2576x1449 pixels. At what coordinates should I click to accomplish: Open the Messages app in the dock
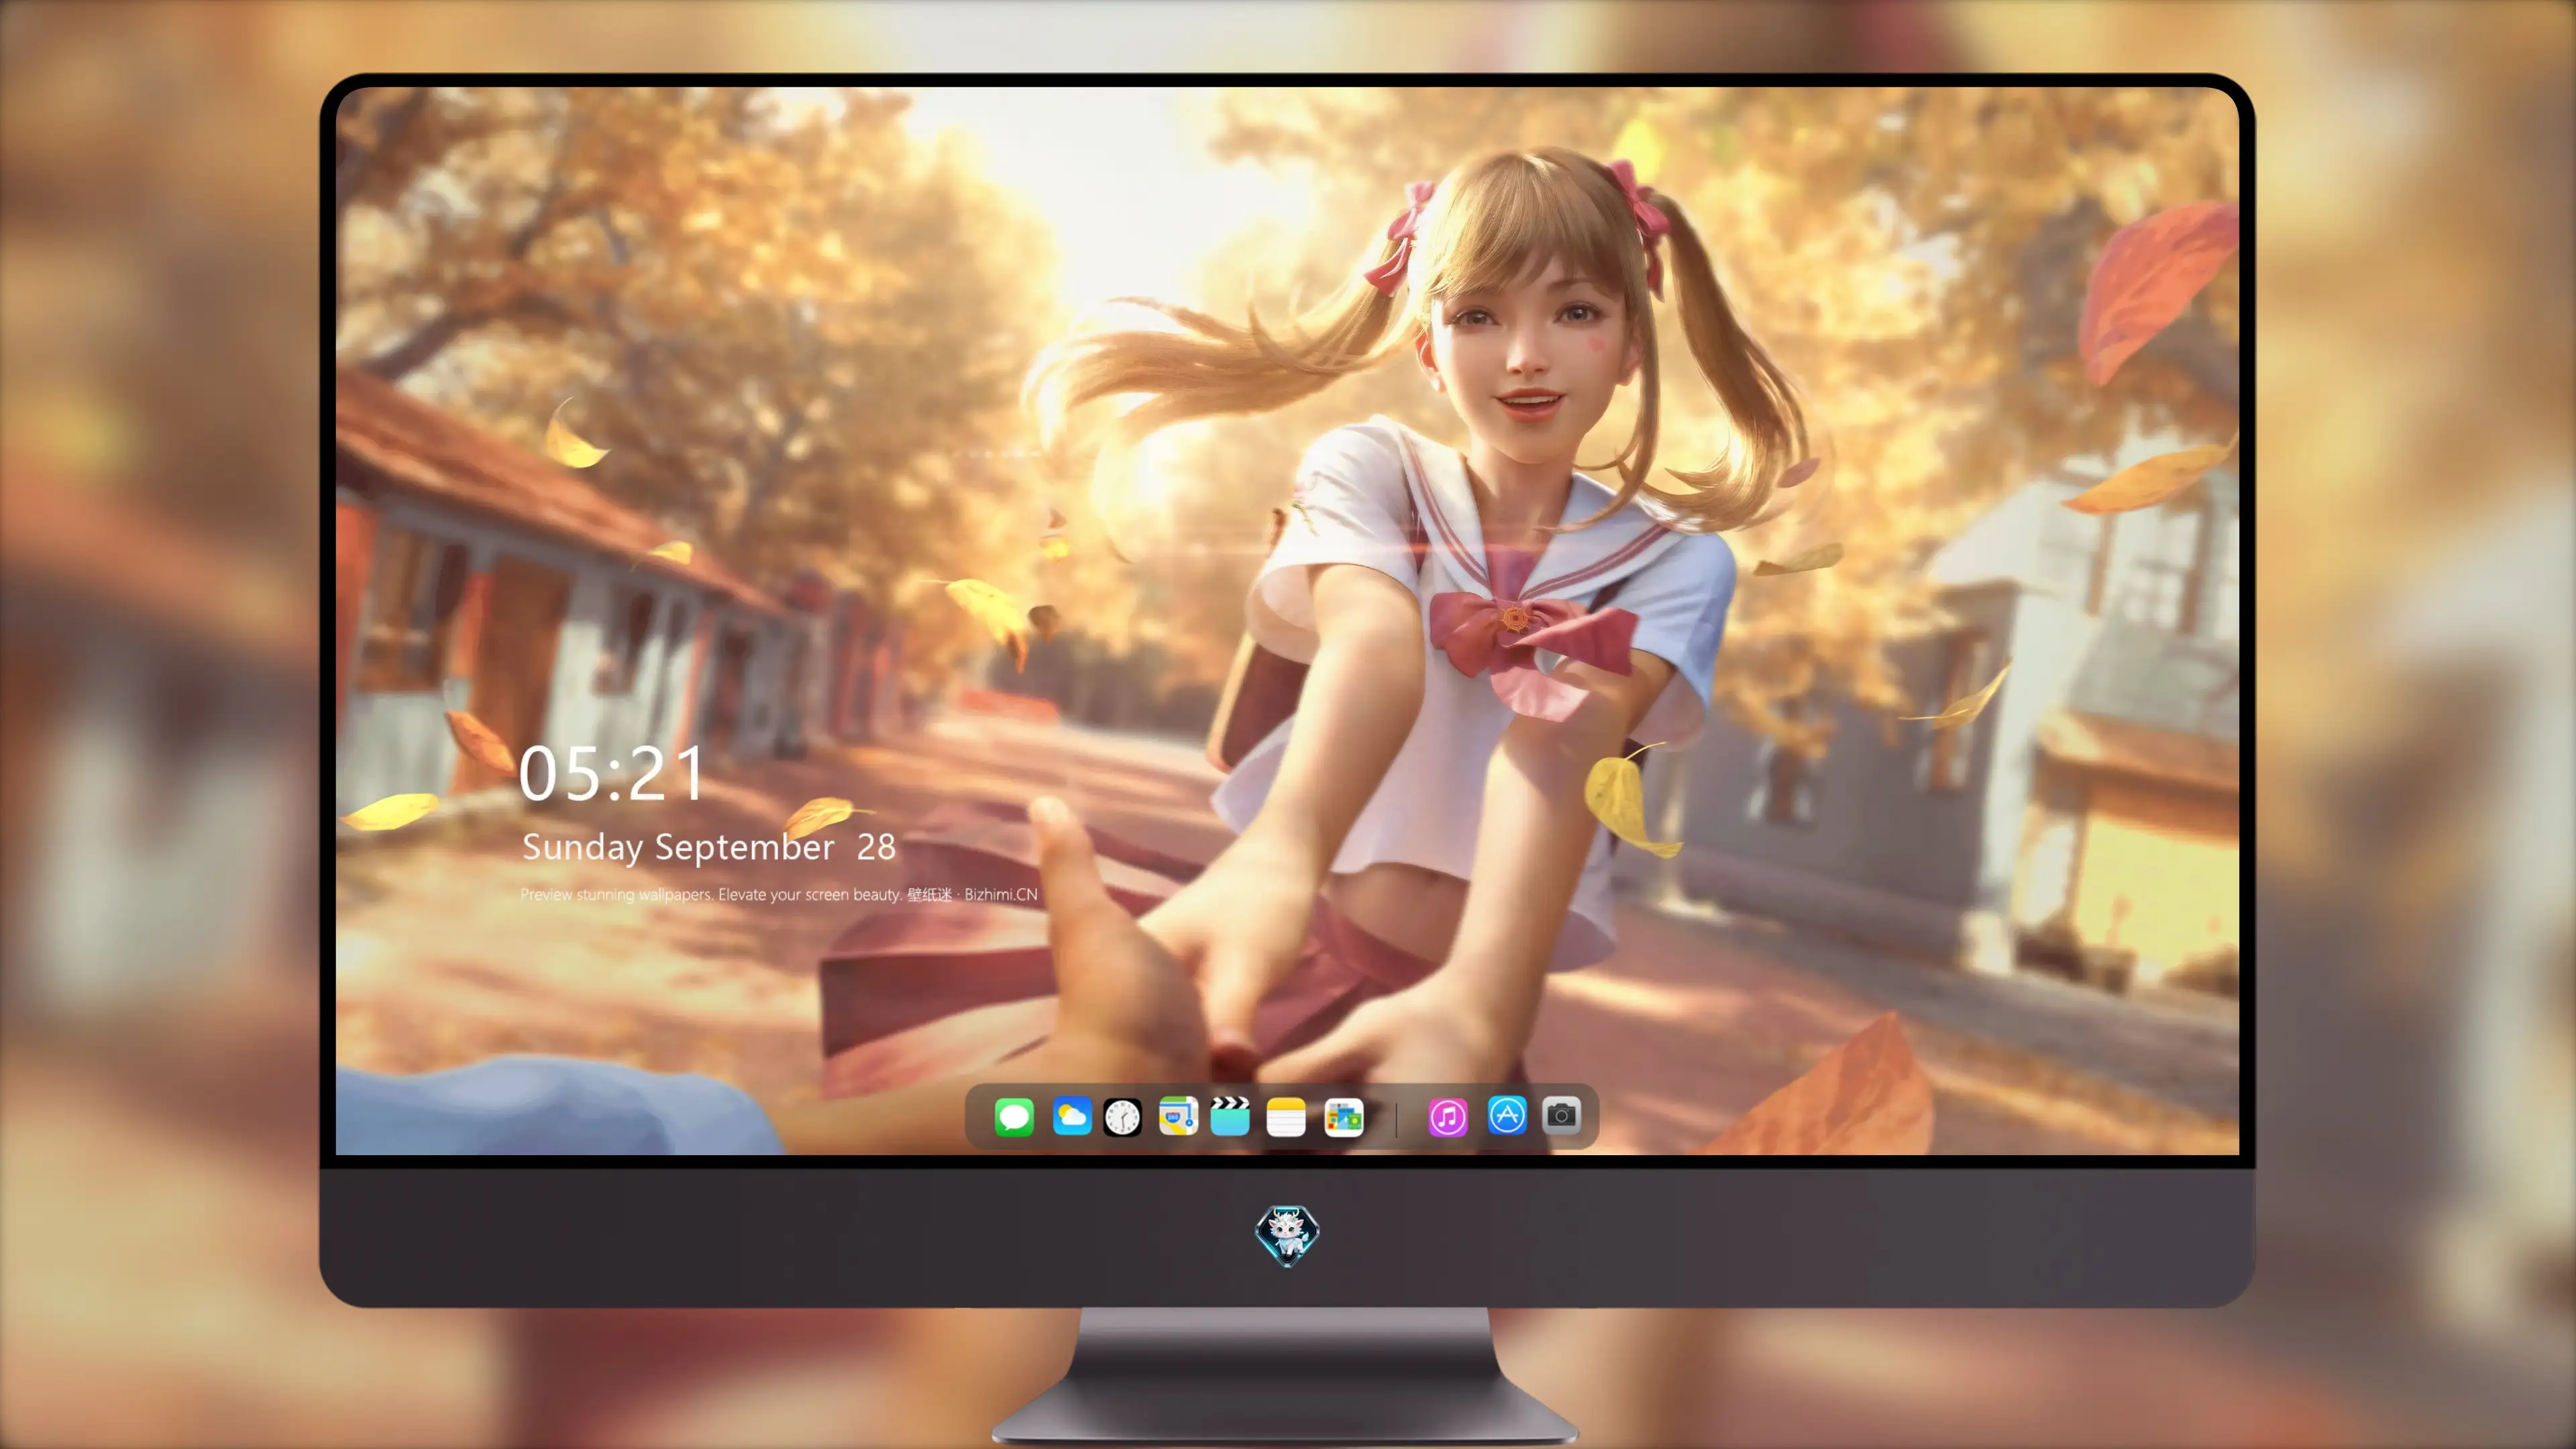1014,1116
